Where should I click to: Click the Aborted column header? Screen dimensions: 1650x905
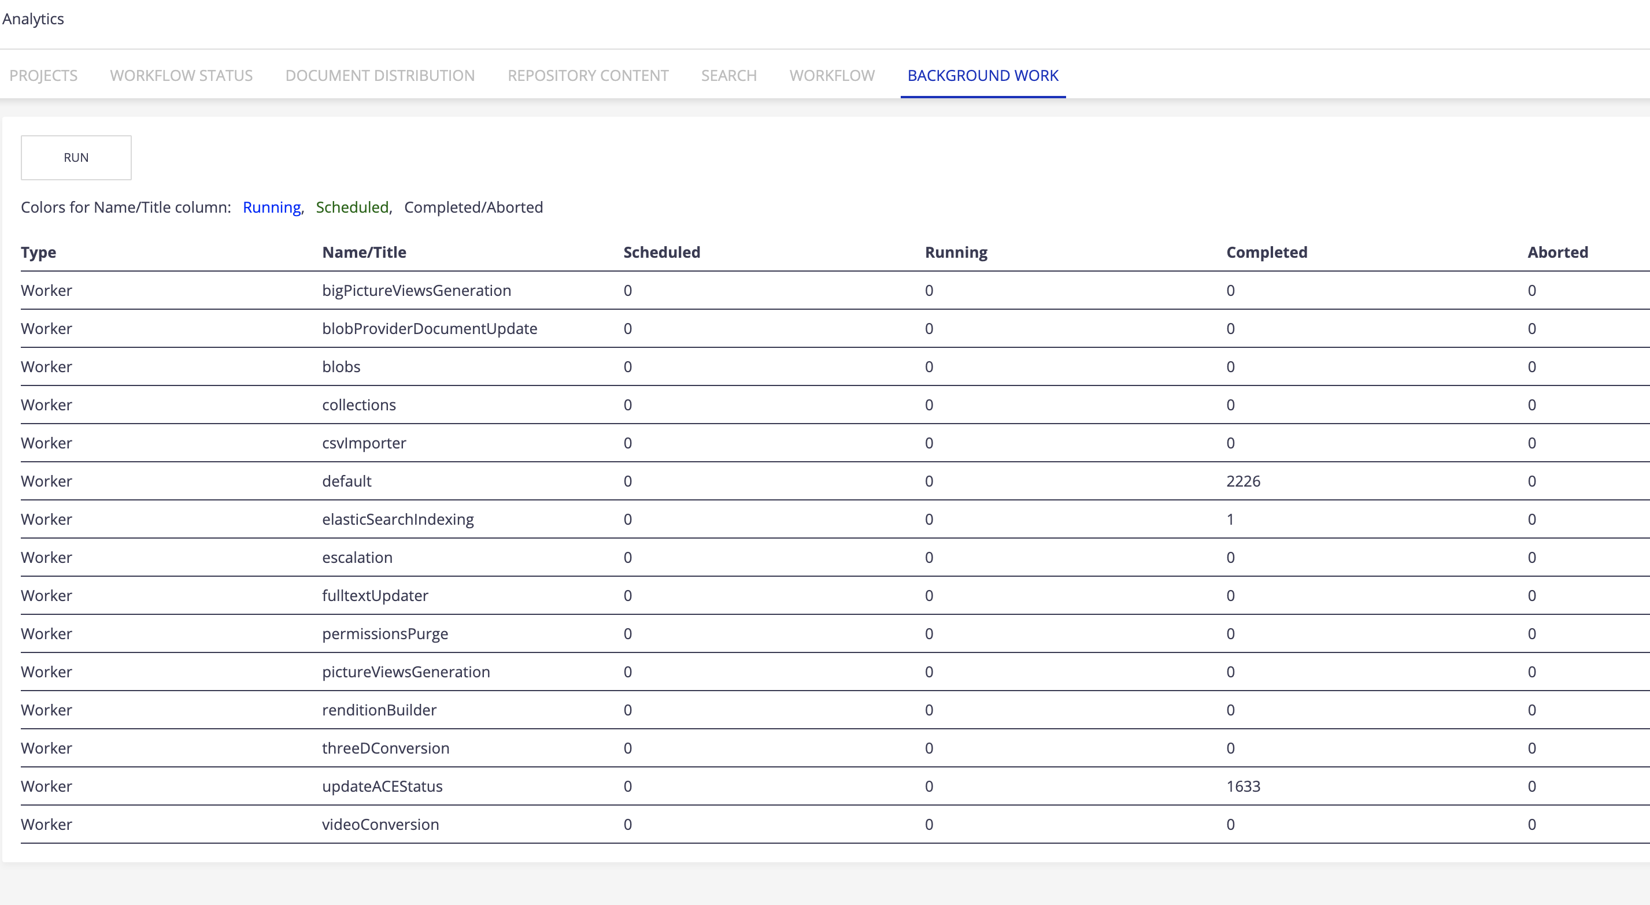point(1557,253)
